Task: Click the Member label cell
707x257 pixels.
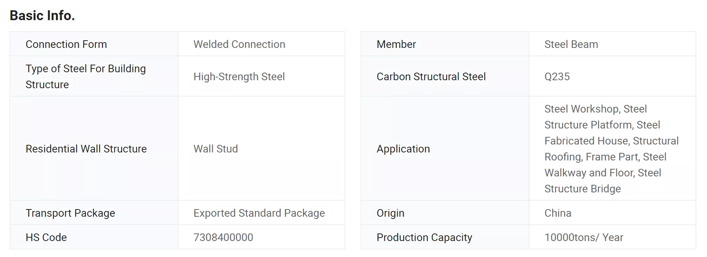Action: [x=396, y=44]
